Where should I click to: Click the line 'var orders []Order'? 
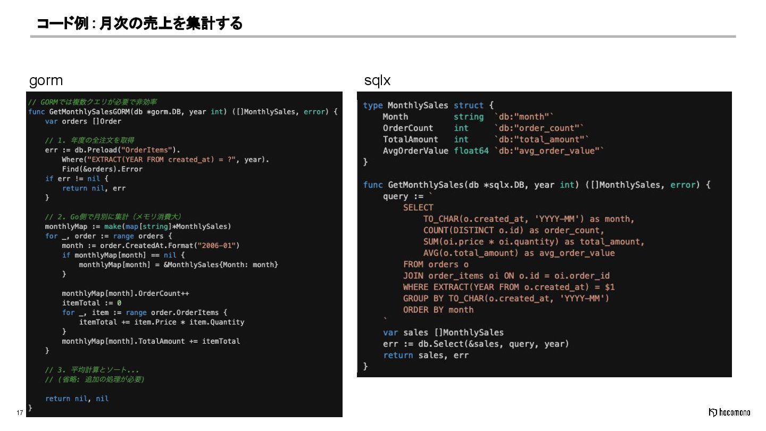83,121
